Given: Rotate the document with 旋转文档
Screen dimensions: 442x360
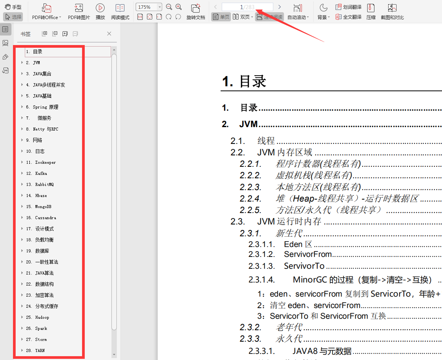Looking at the screenshot, I should (196, 11).
